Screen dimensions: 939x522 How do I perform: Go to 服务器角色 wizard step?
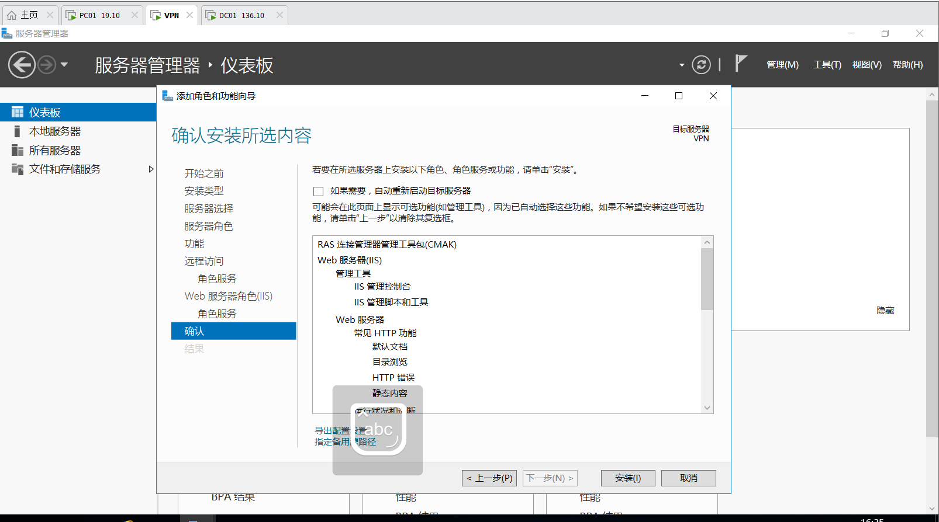[209, 226]
